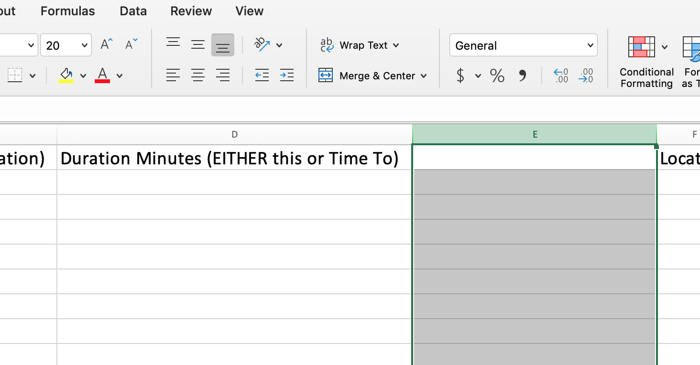Align text right horizontally
700x365 pixels.
223,75
